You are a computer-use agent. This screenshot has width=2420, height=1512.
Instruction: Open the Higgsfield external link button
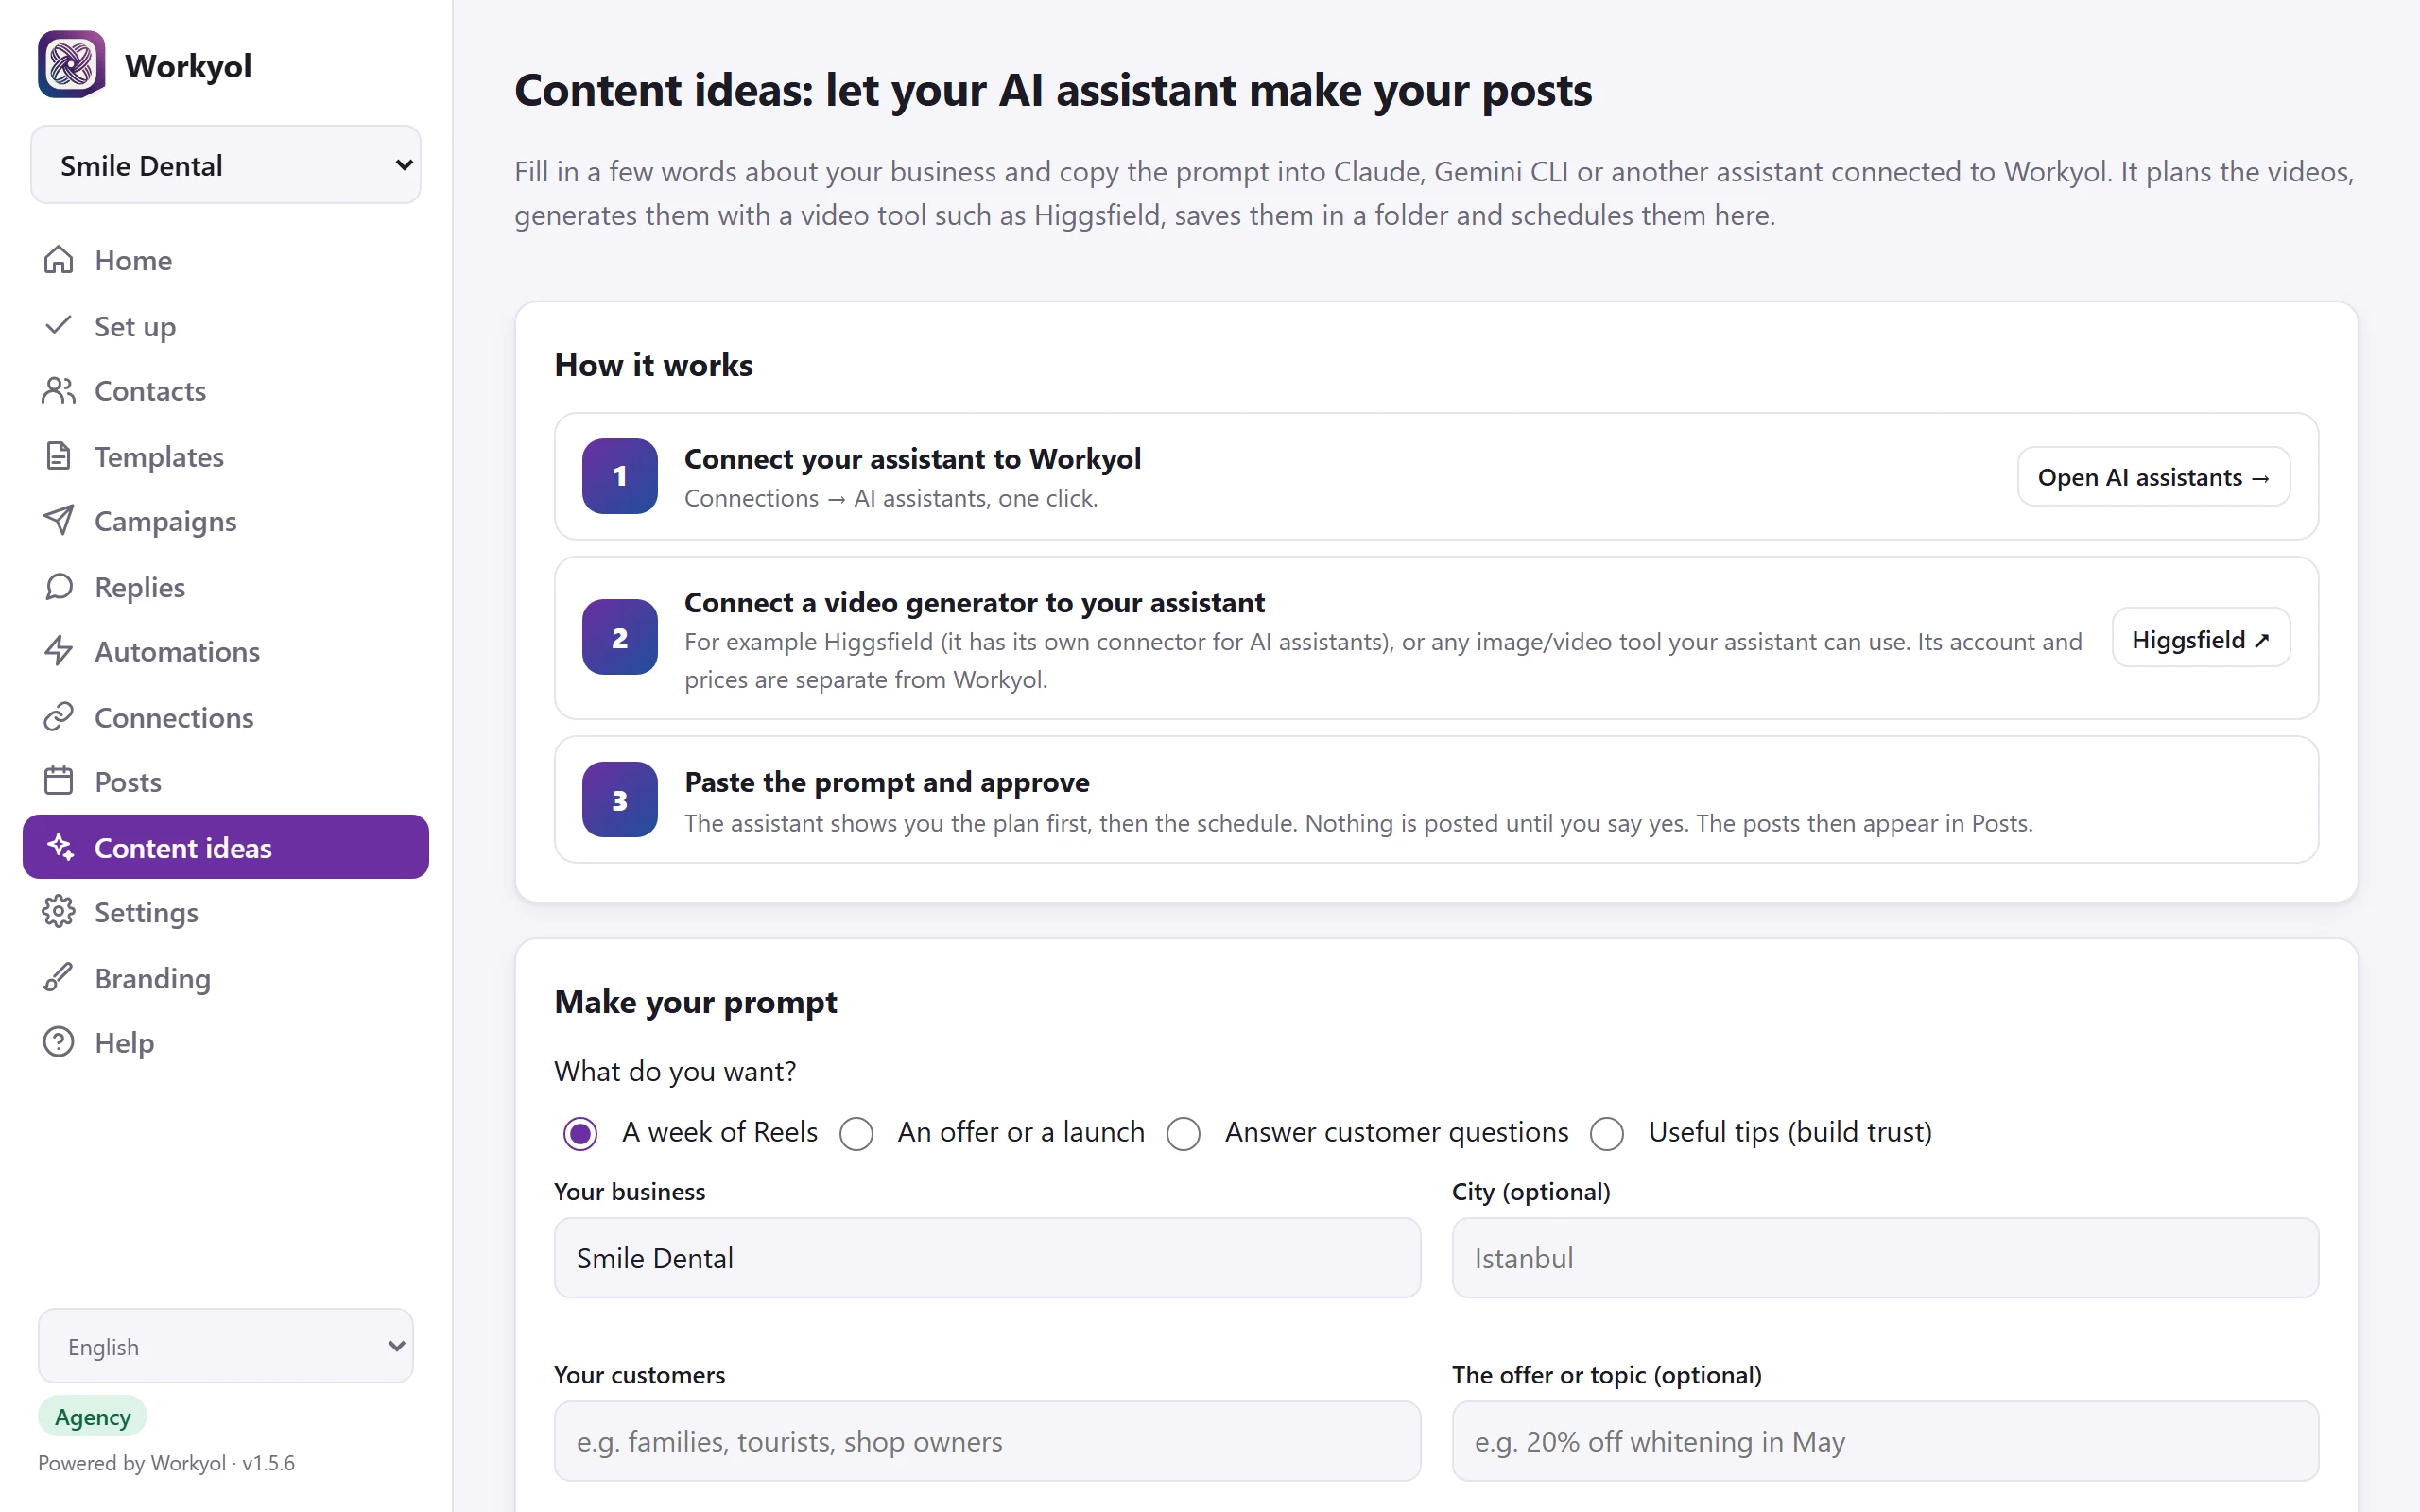pos(2200,639)
